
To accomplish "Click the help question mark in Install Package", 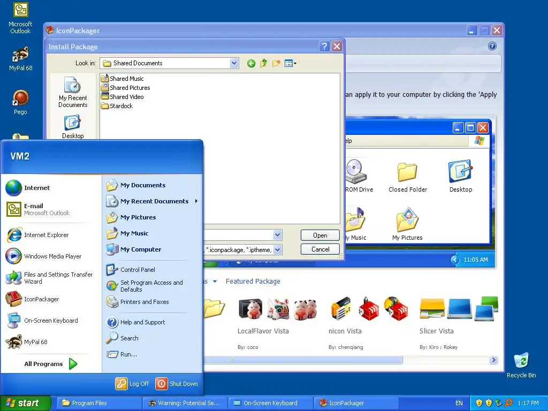I will (324, 46).
